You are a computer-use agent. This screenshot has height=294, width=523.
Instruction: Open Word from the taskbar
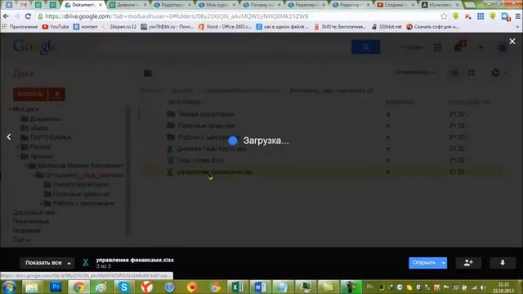click(x=260, y=287)
